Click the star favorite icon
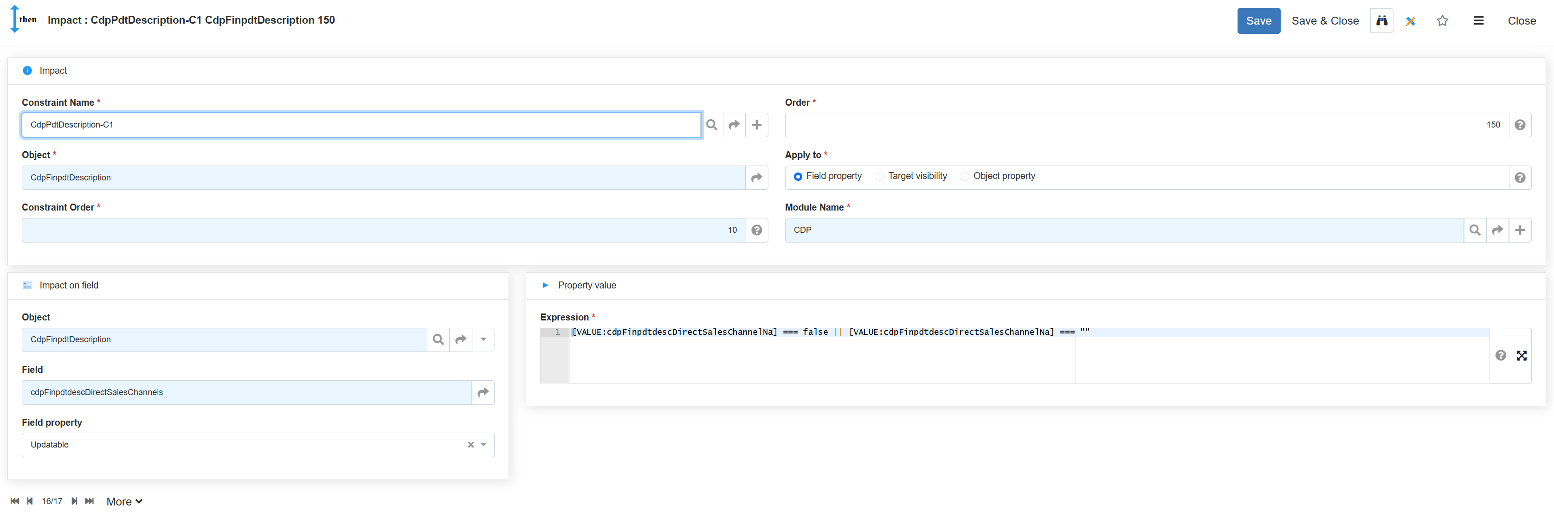 (1442, 20)
